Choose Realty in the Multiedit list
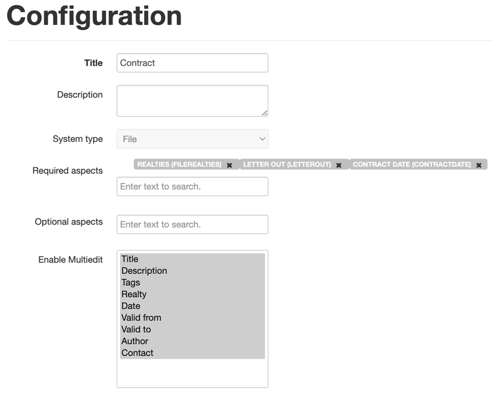This screenshot has height=397, width=492. coord(134,294)
